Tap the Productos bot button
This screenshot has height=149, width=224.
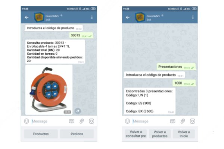[41, 134]
